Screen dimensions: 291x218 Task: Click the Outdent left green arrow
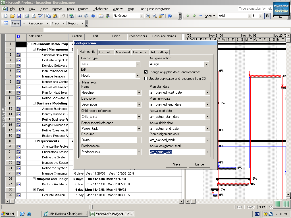(x=188, y=16)
